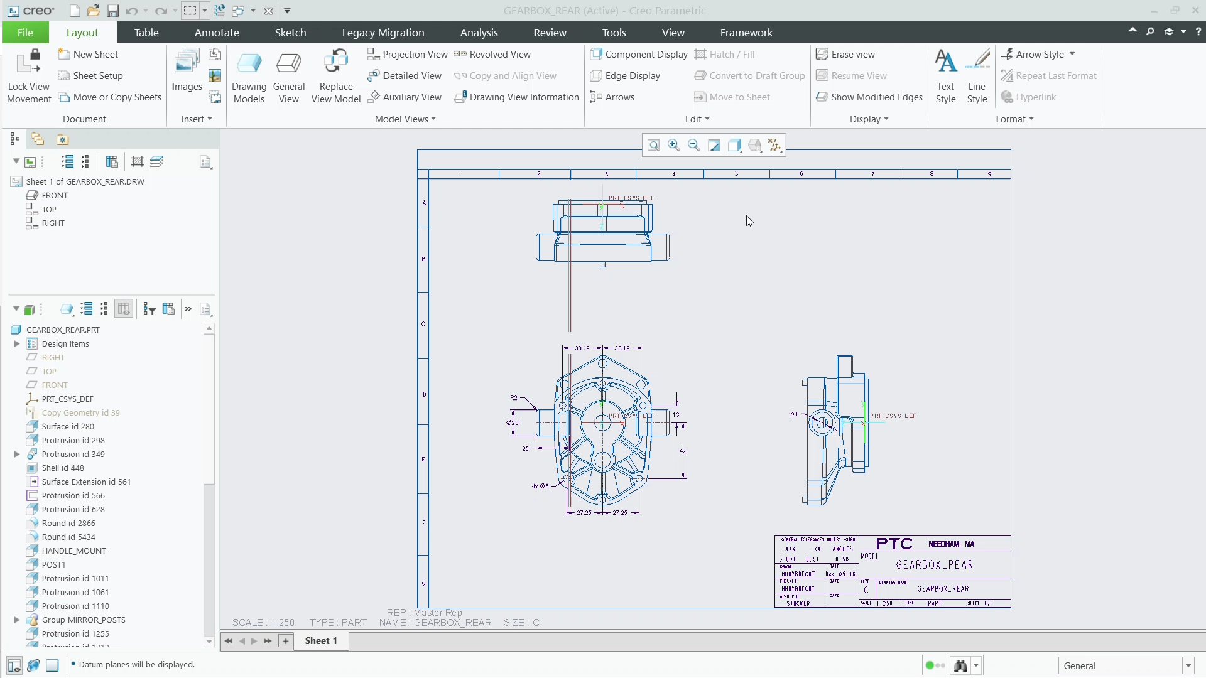Toggle the web browser icon in status bar
The height and width of the screenshot is (678, 1206).
33,665
